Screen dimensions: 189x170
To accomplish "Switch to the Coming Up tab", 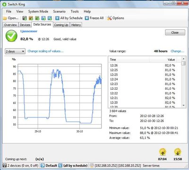I will pyautogui.click(x=61, y=25).
